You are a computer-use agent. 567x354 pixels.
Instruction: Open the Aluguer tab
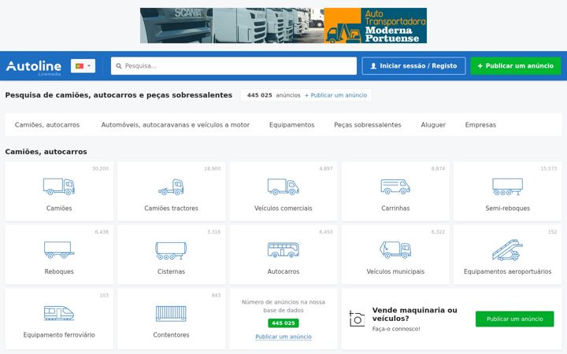click(433, 125)
